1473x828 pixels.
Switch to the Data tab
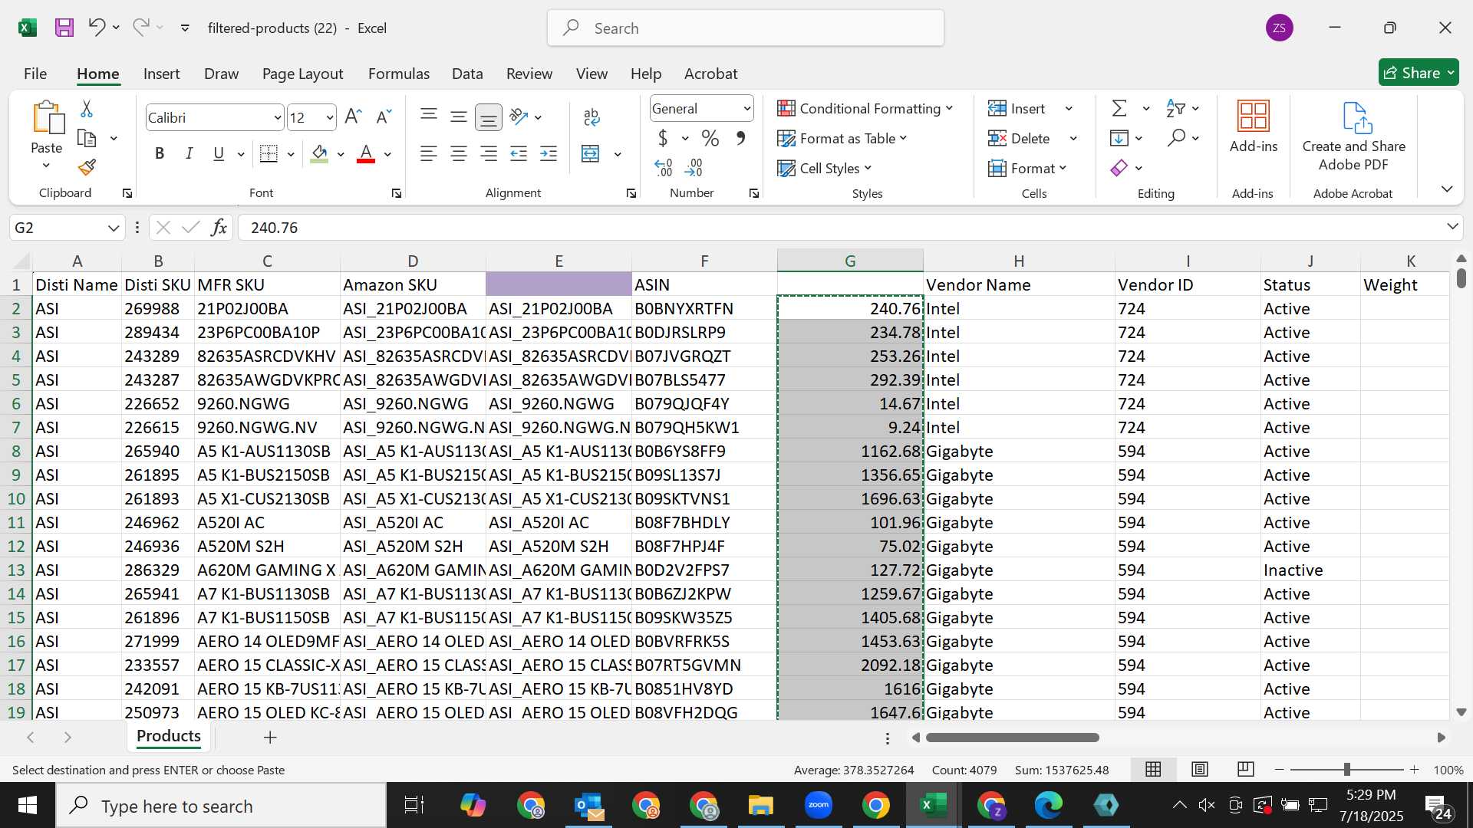point(467,74)
